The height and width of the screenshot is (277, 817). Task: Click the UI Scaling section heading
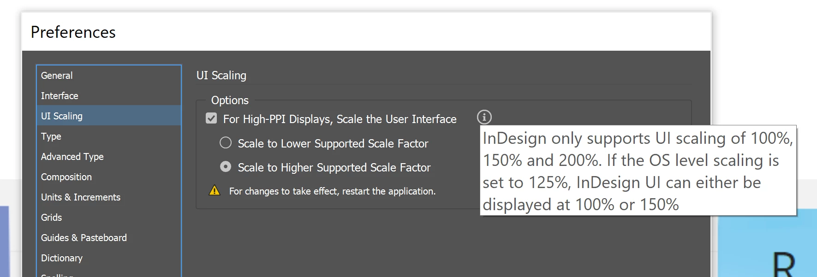click(x=221, y=75)
